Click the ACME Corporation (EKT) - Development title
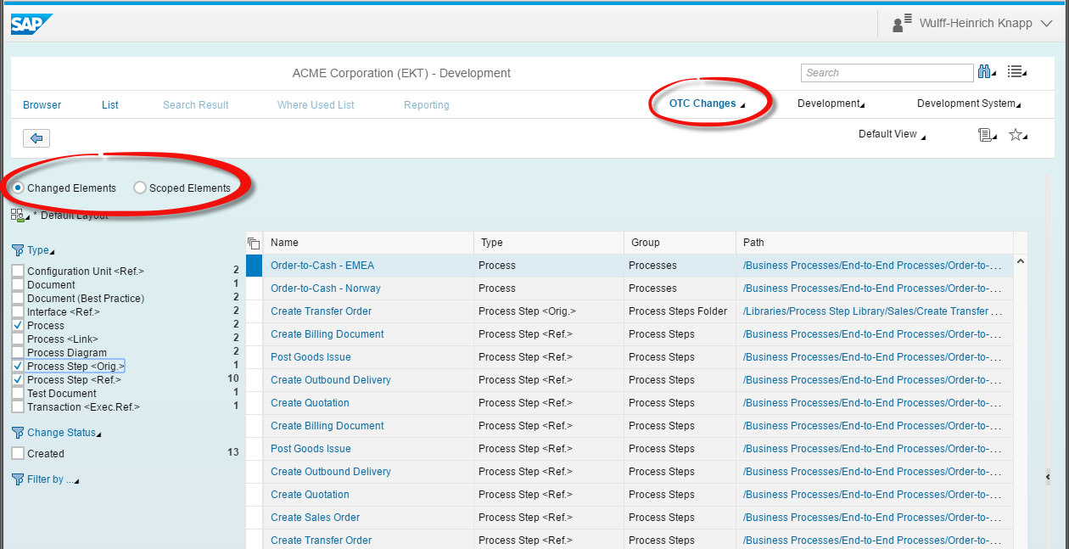1069x549 pixels. [401, 73]
